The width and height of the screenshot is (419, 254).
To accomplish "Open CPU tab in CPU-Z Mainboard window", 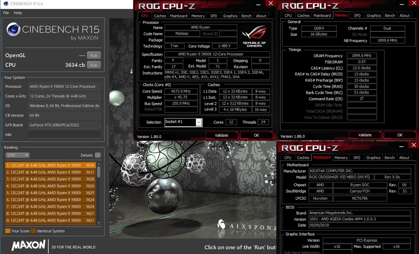I will pyautogui.click(x=288, y=158).
